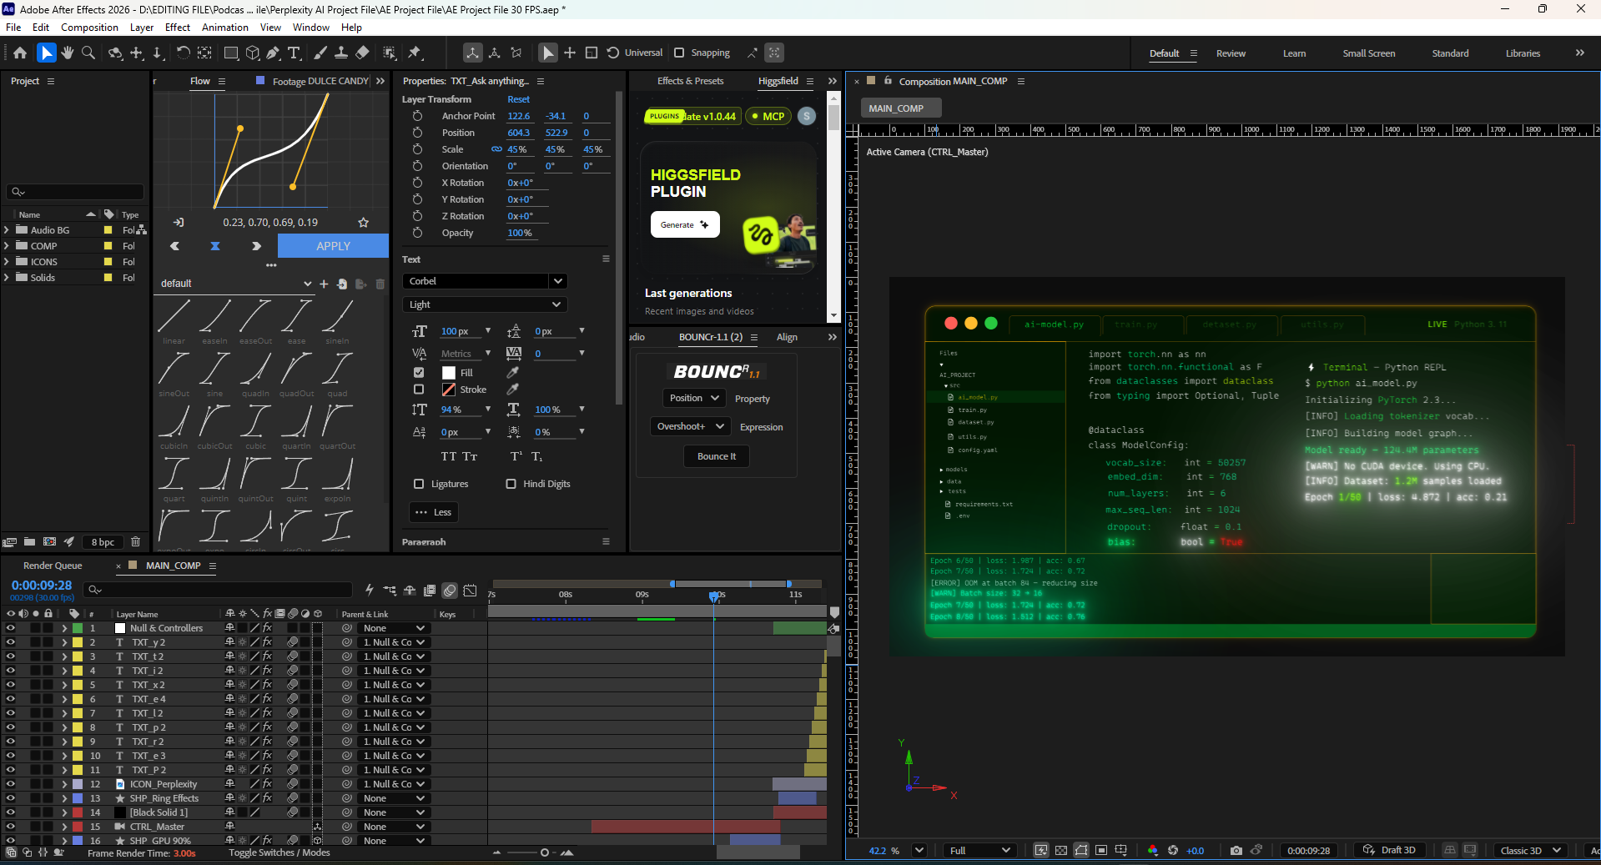This screenshot has height=865, width=1601.
Task: Open the Effect menu
Action: click(x=178, y=27)
